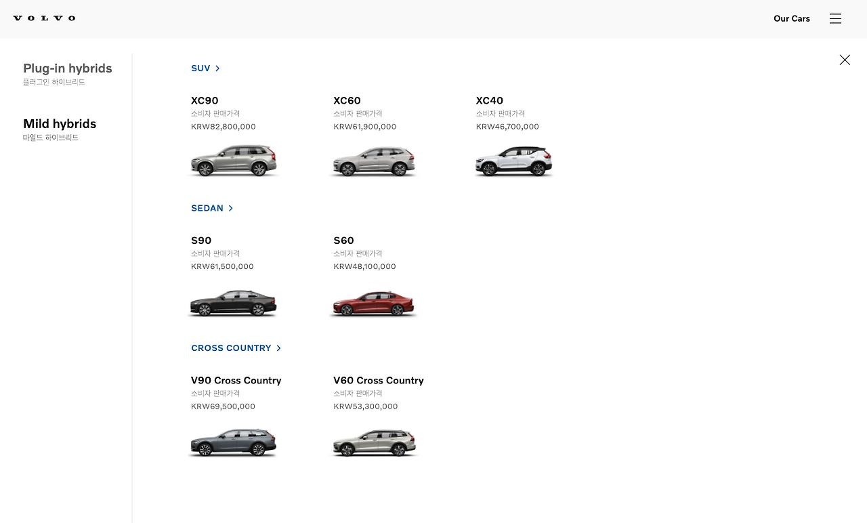
Task: Click 소비자 판매가격 label under XC40
Action: pos(501,114)
